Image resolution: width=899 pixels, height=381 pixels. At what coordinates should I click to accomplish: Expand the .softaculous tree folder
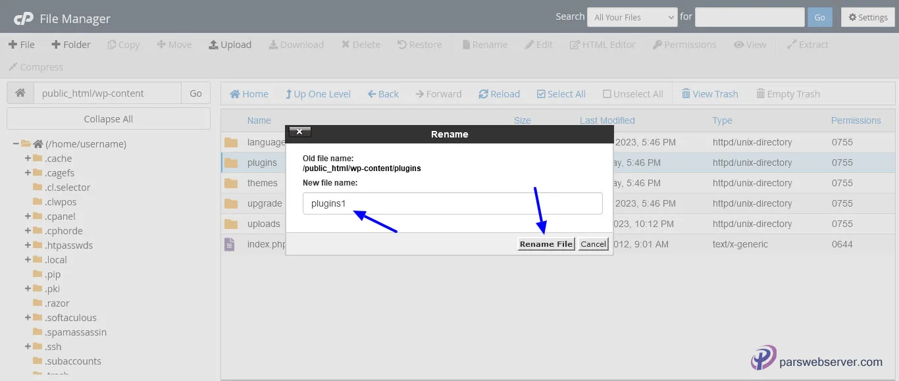28,318
